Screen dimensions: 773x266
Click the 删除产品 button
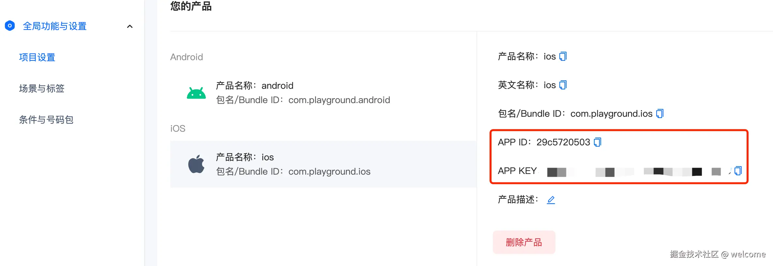(524, 242)
